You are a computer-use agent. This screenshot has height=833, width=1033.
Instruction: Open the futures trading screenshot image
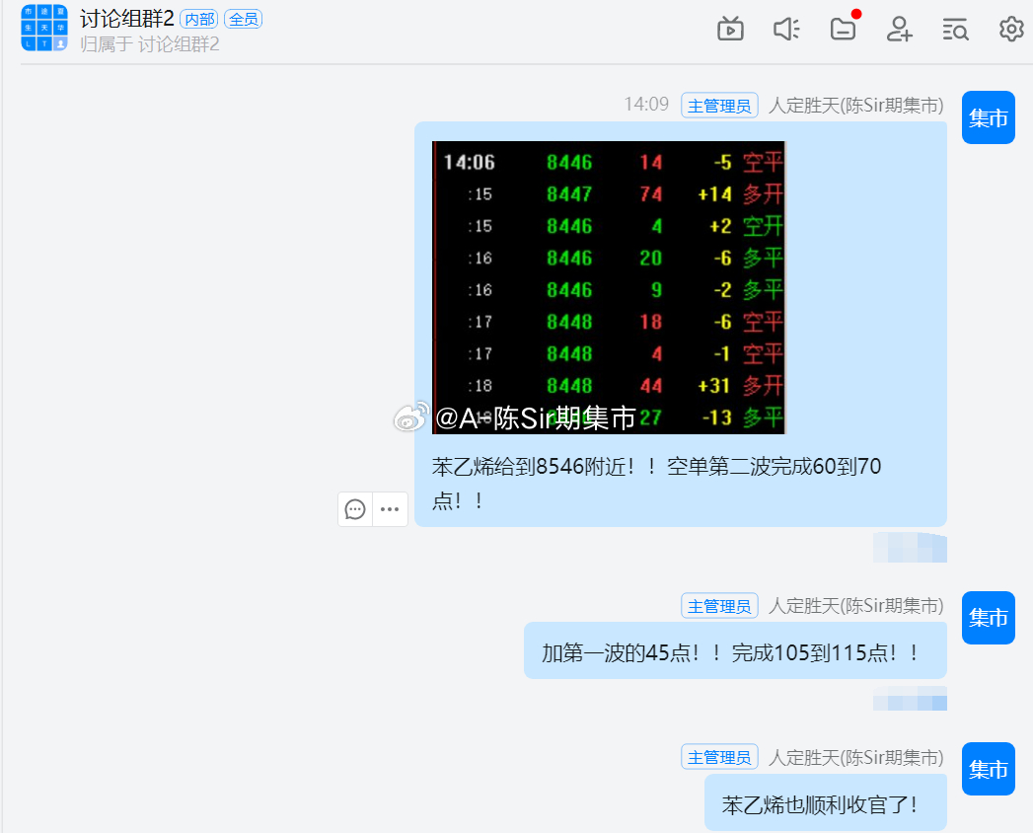(x=608, y=287)
